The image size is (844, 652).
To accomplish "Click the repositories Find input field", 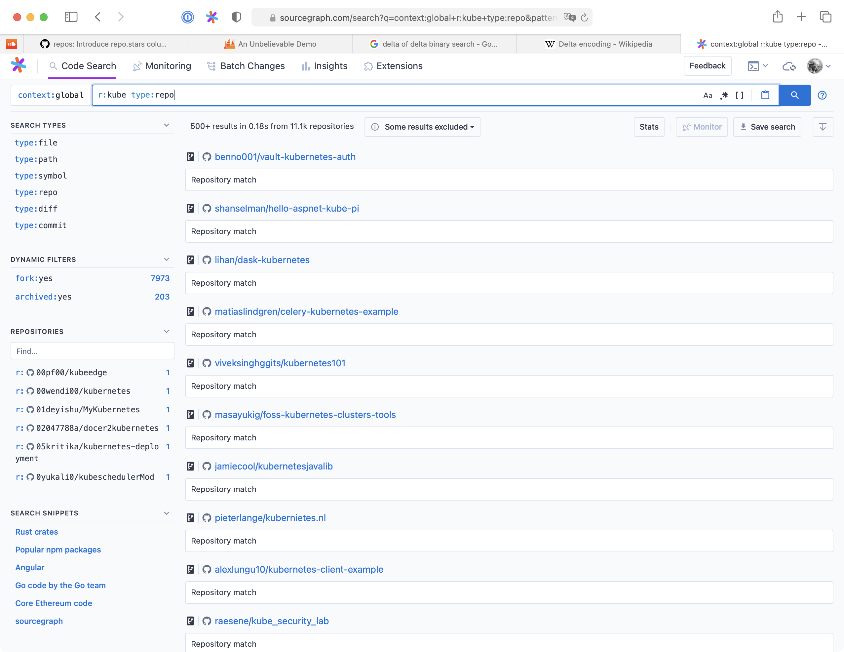I will (x=92, y=351).
